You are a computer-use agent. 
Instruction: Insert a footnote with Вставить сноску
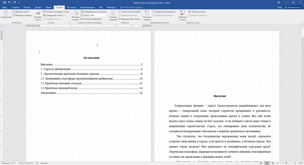pyautogui.click(x=38, y=16)
